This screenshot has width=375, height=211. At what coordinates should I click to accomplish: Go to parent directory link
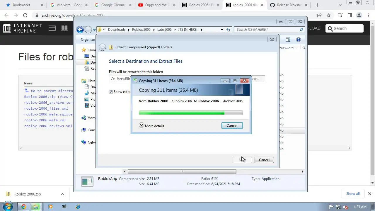point(49,91)
